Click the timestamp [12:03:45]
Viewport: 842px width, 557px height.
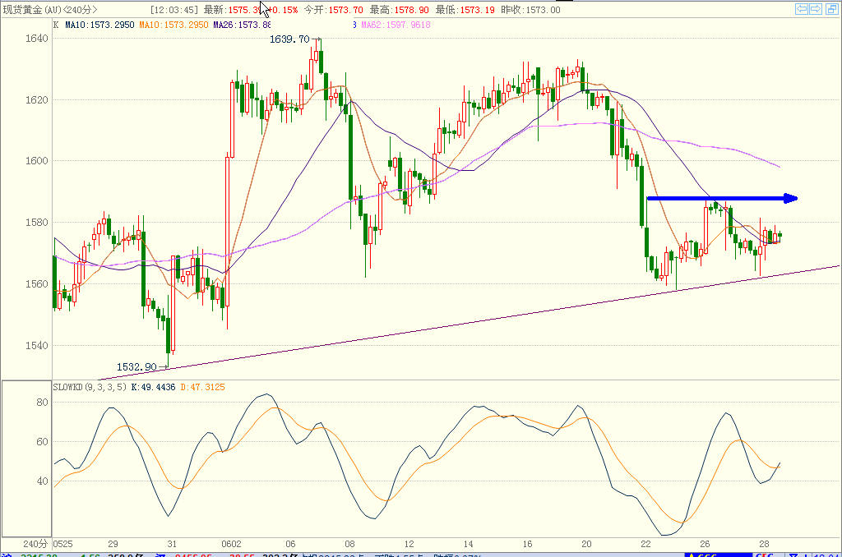click(x=174, y=10)
